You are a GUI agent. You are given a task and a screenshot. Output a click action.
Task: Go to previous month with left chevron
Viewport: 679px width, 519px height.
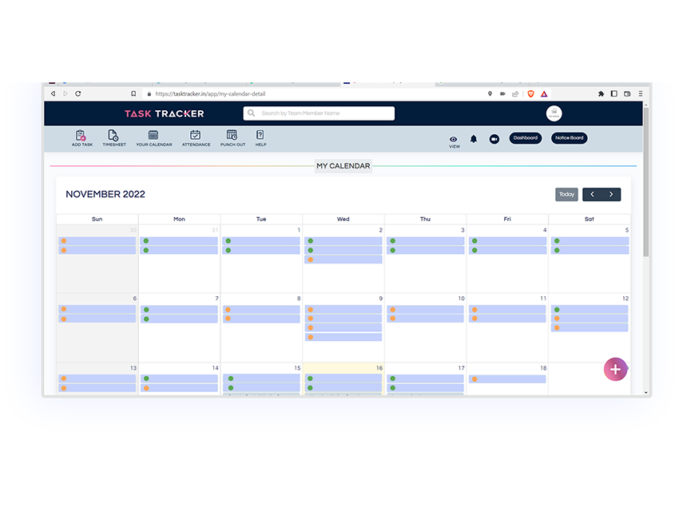(x=592, y=194)
